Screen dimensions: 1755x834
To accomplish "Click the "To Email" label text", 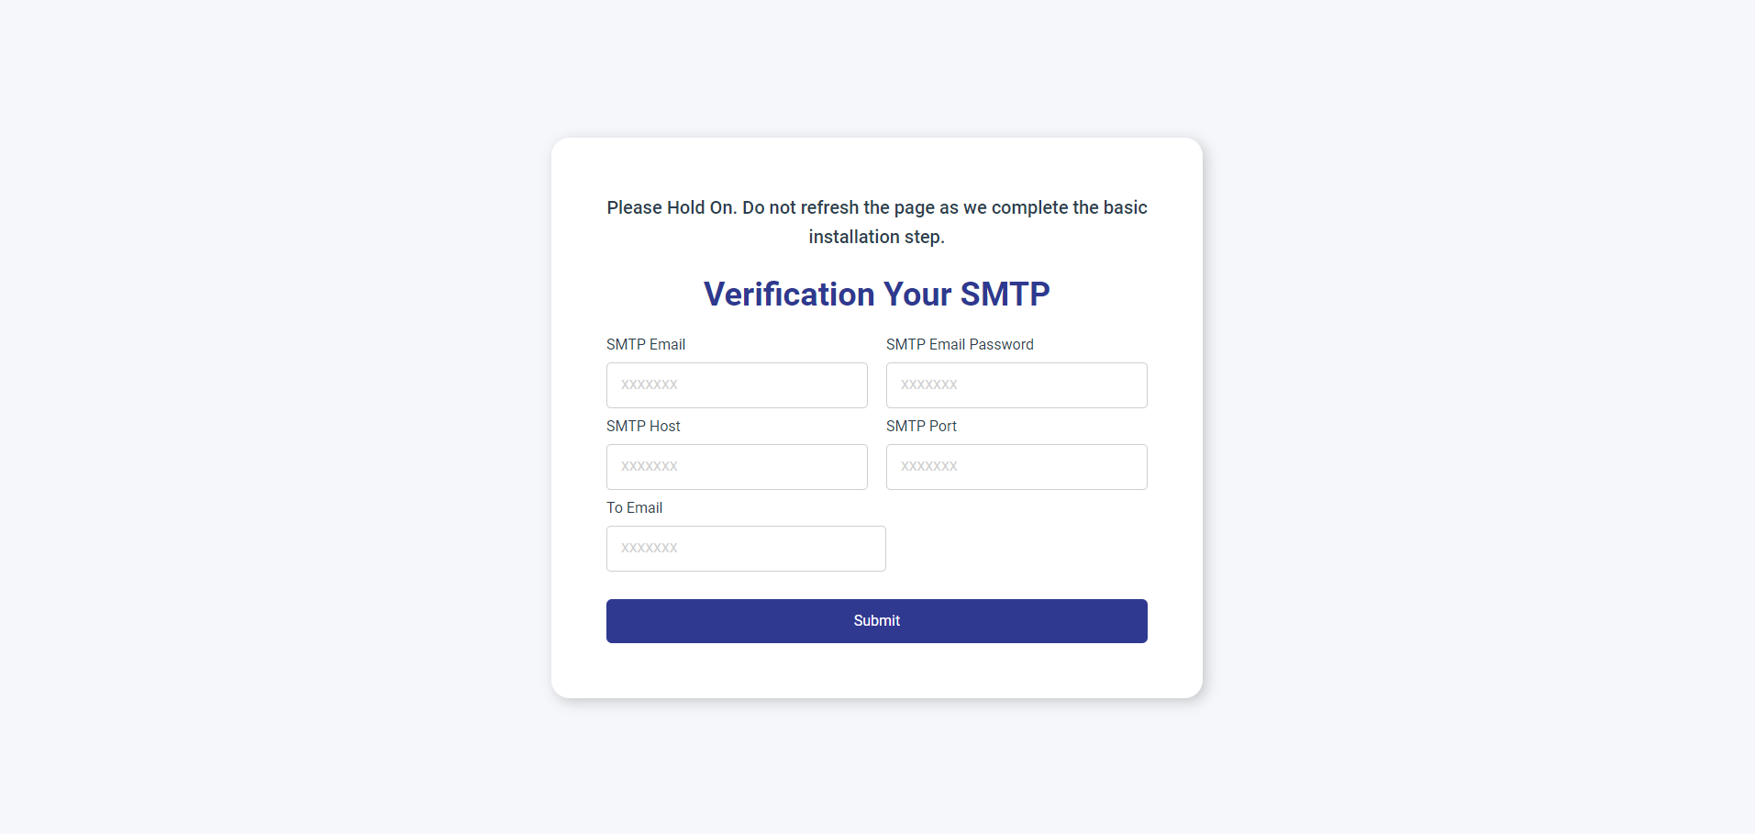I will pyautogui.click(x=634, y=508).
